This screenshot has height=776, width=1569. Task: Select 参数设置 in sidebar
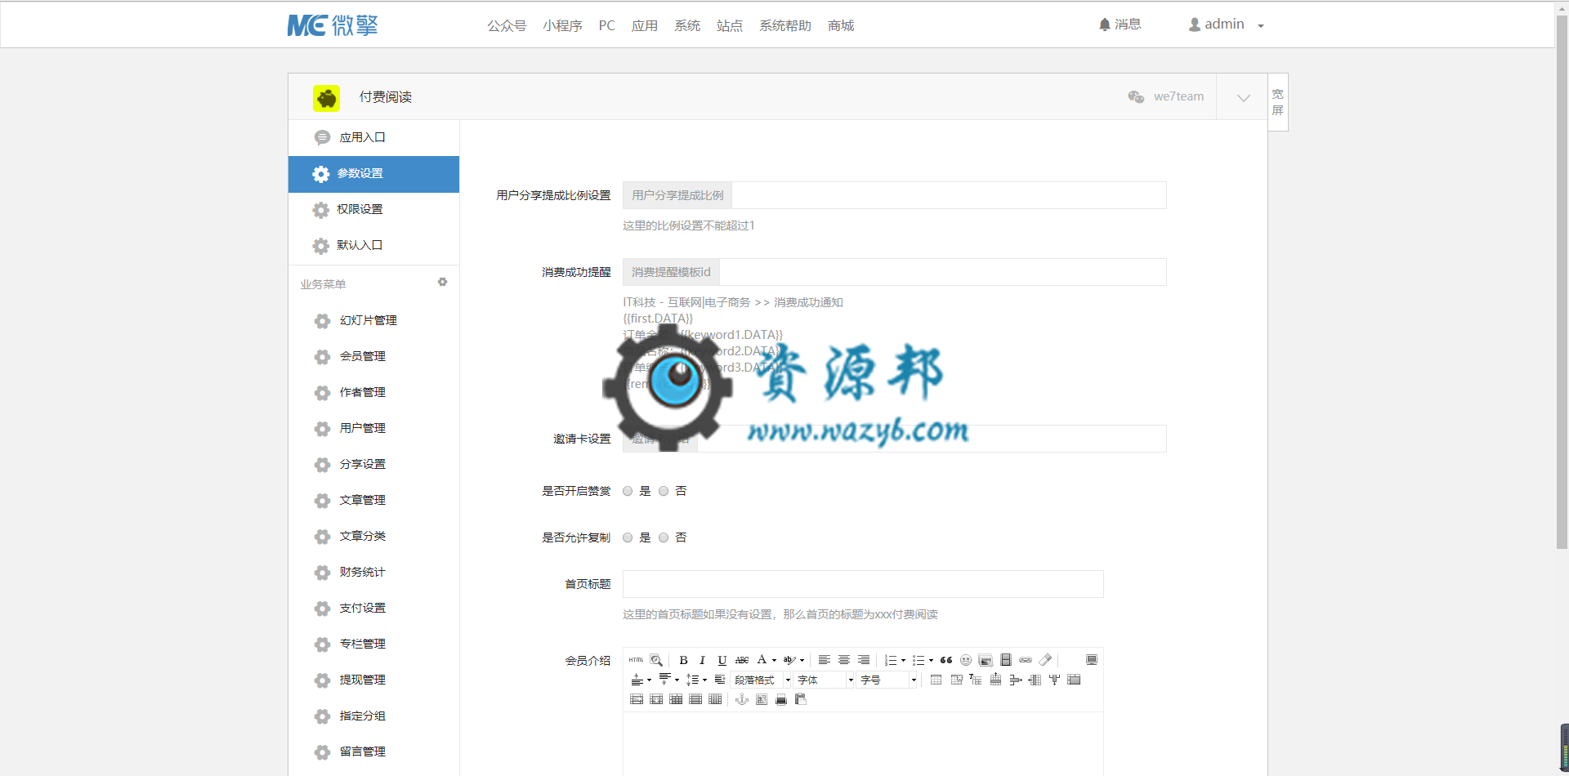tap(373, 174)
